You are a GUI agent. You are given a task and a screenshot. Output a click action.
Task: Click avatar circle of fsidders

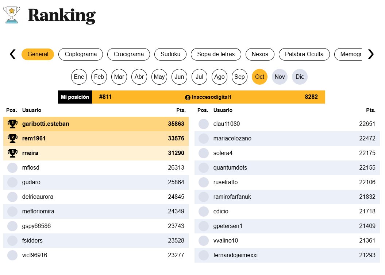[x=12, y=241]
